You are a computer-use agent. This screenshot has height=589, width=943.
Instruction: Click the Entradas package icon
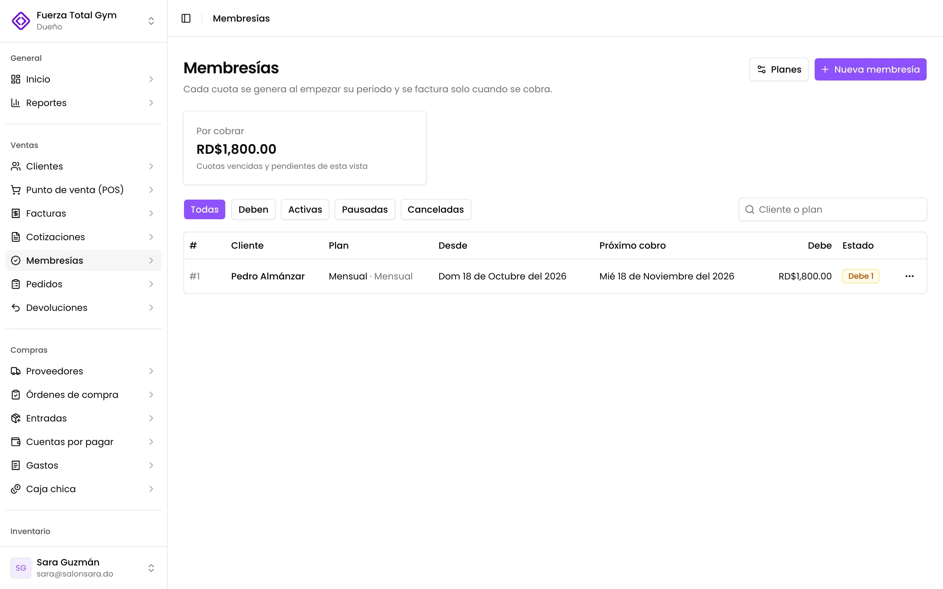click(16, 419)
